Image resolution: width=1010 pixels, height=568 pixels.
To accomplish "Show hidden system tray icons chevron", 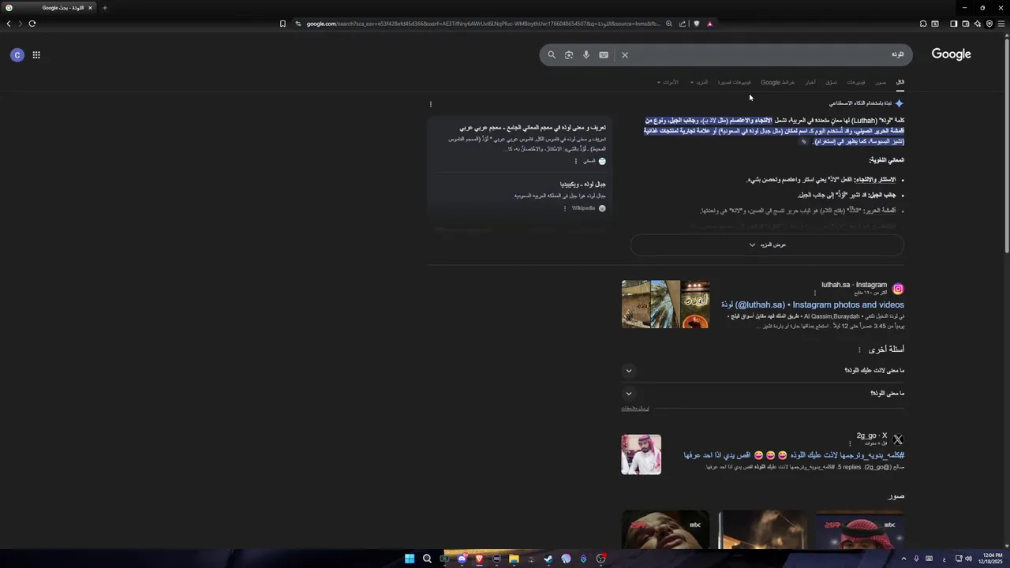I will pos(903,559).
